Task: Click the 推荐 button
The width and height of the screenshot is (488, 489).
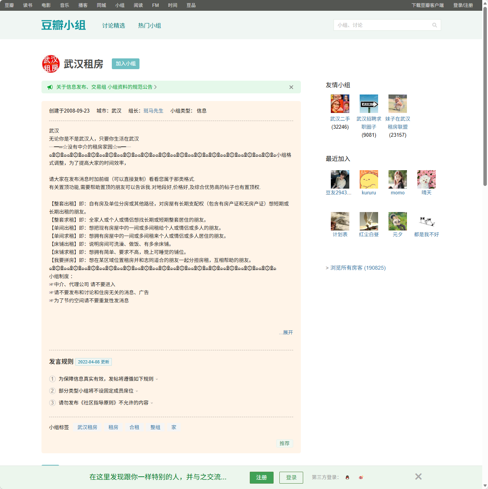Action: 284,443
